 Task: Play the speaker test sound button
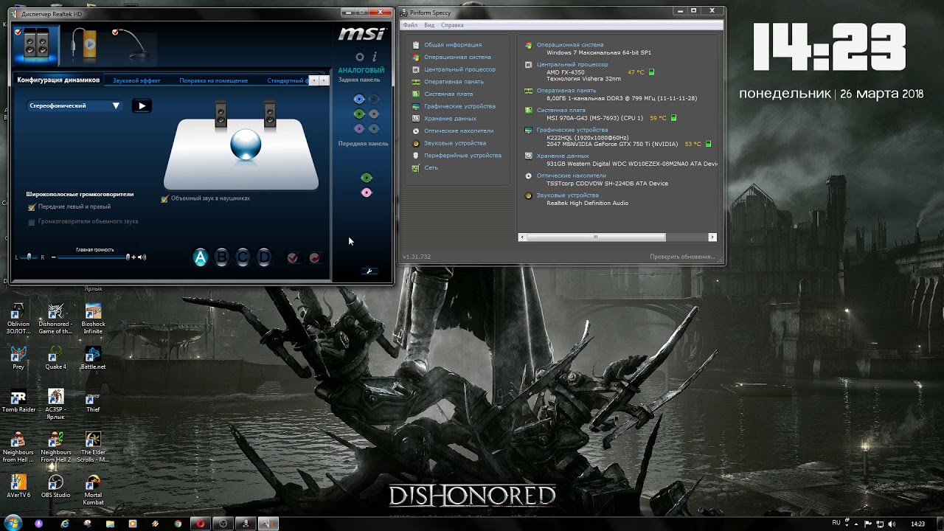(142, 105)
